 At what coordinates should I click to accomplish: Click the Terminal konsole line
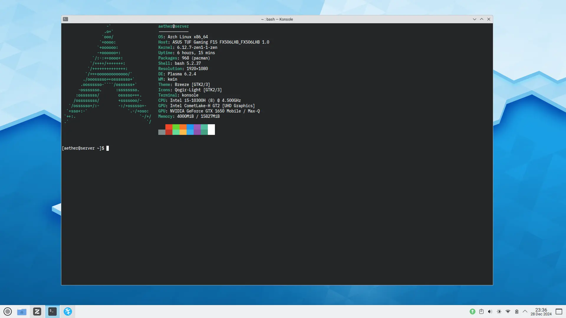click(178, 95)
